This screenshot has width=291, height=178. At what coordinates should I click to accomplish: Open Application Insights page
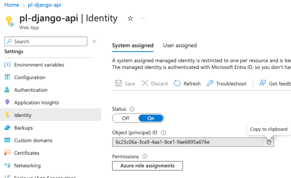(x=36, y=103)
